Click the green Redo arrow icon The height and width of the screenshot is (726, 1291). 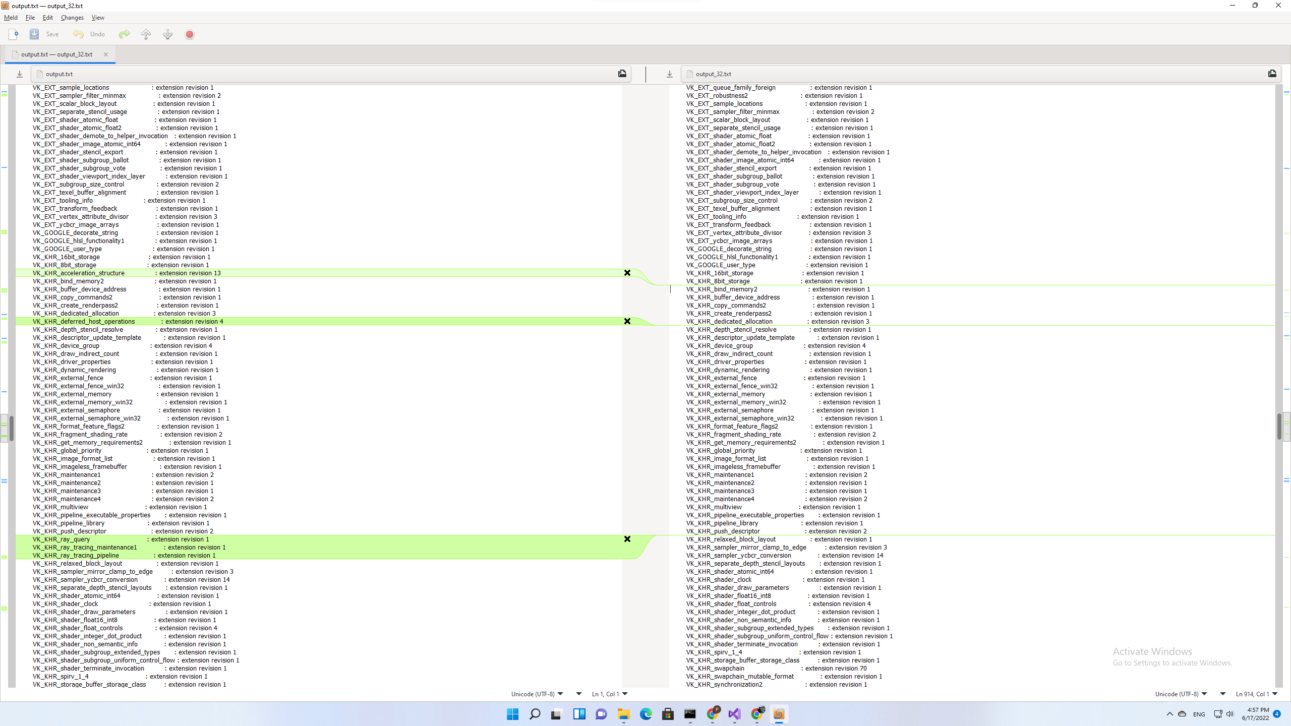124,34
